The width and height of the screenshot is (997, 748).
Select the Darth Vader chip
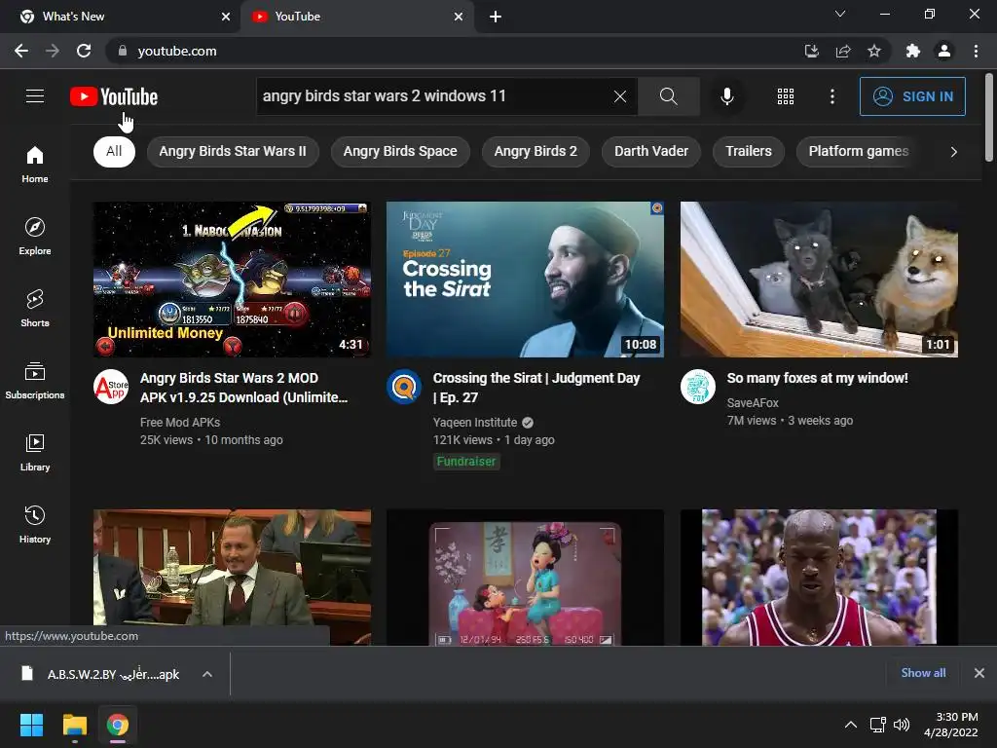[651, 151]
